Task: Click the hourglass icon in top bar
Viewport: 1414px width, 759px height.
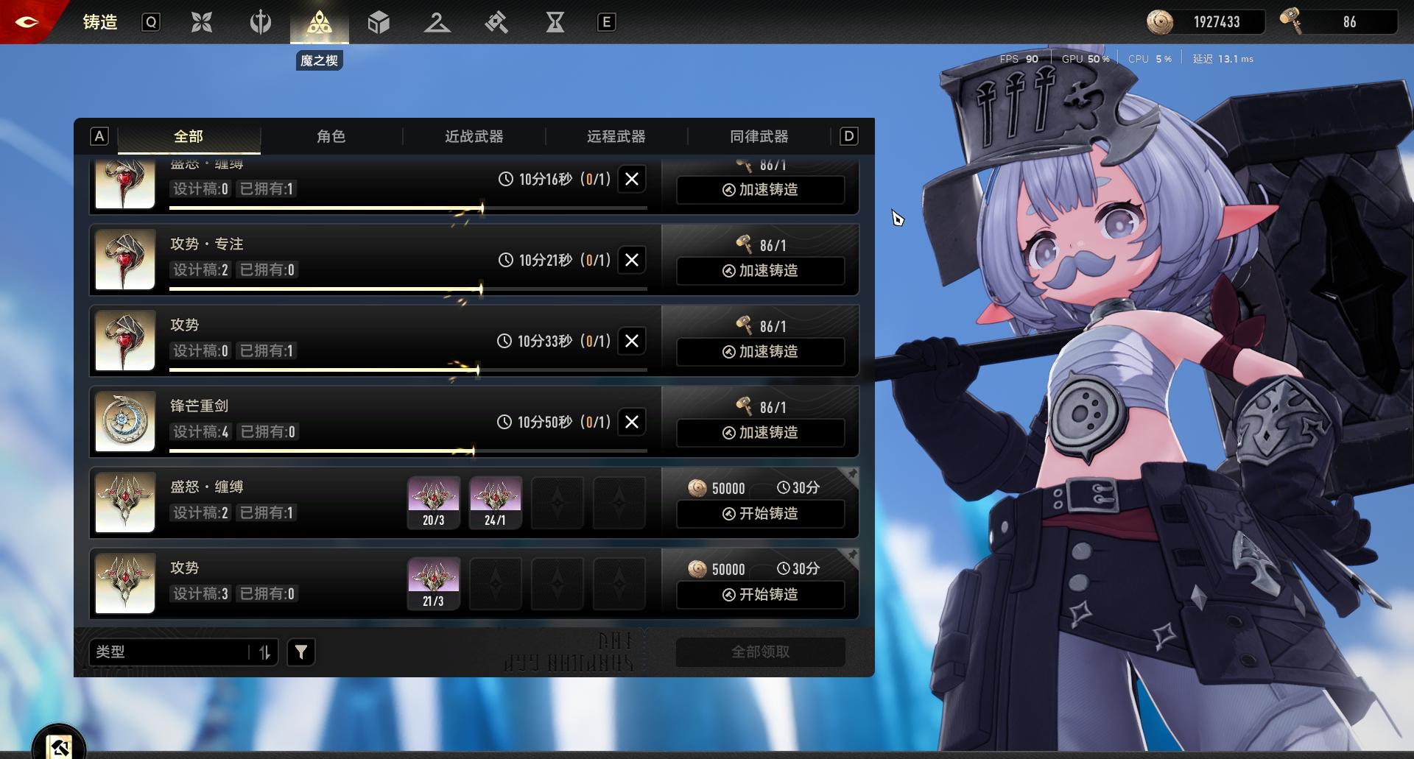Action: pos(555,23)
